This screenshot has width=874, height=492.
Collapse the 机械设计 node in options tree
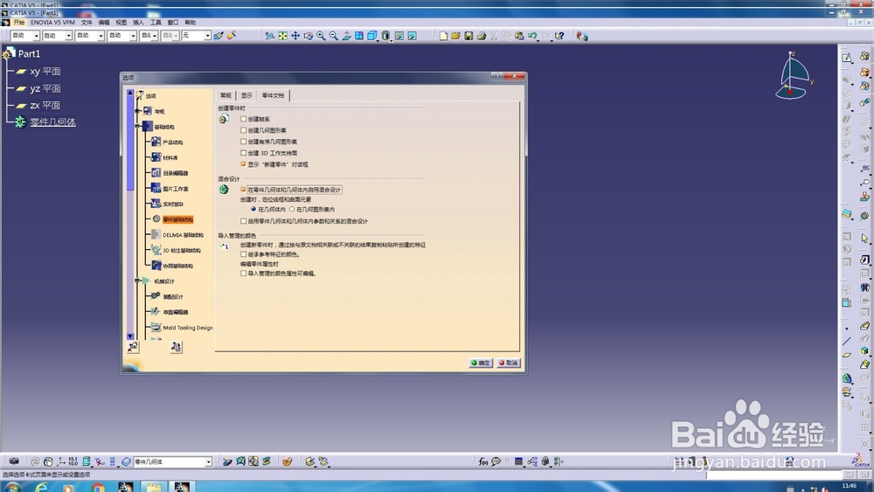click(x=137, y=281)
